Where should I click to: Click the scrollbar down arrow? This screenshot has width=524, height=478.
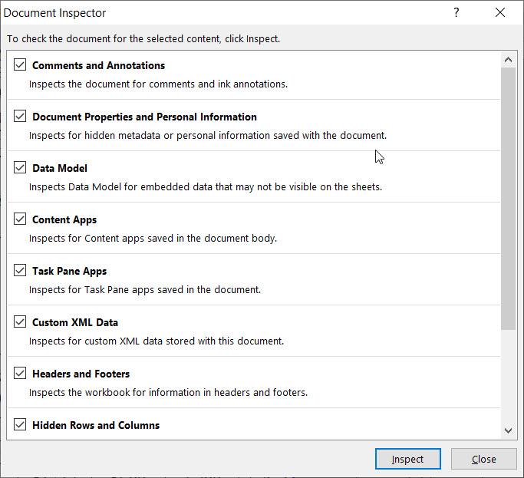tap(509, 431)
